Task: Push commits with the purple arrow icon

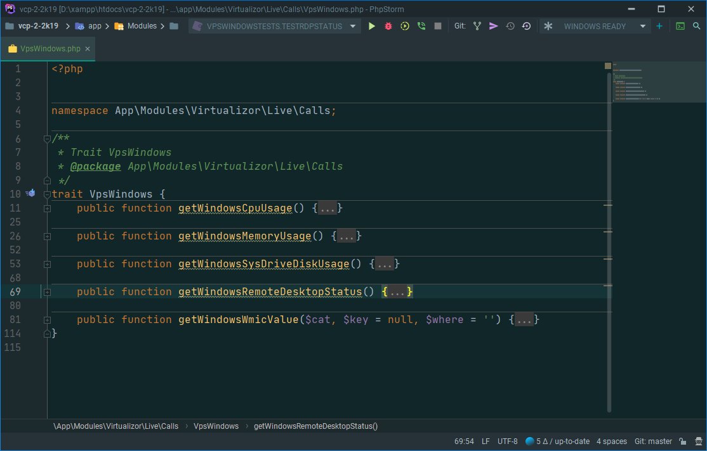Action: 493,26
